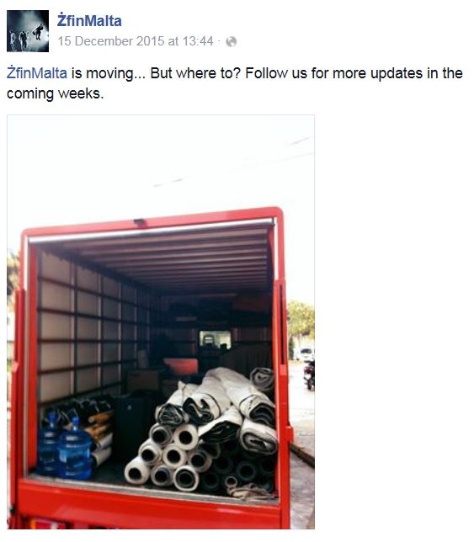Click the trees beside the truck in photo
The height and width of the screenshot is (542, 474).
click(301, 320)
